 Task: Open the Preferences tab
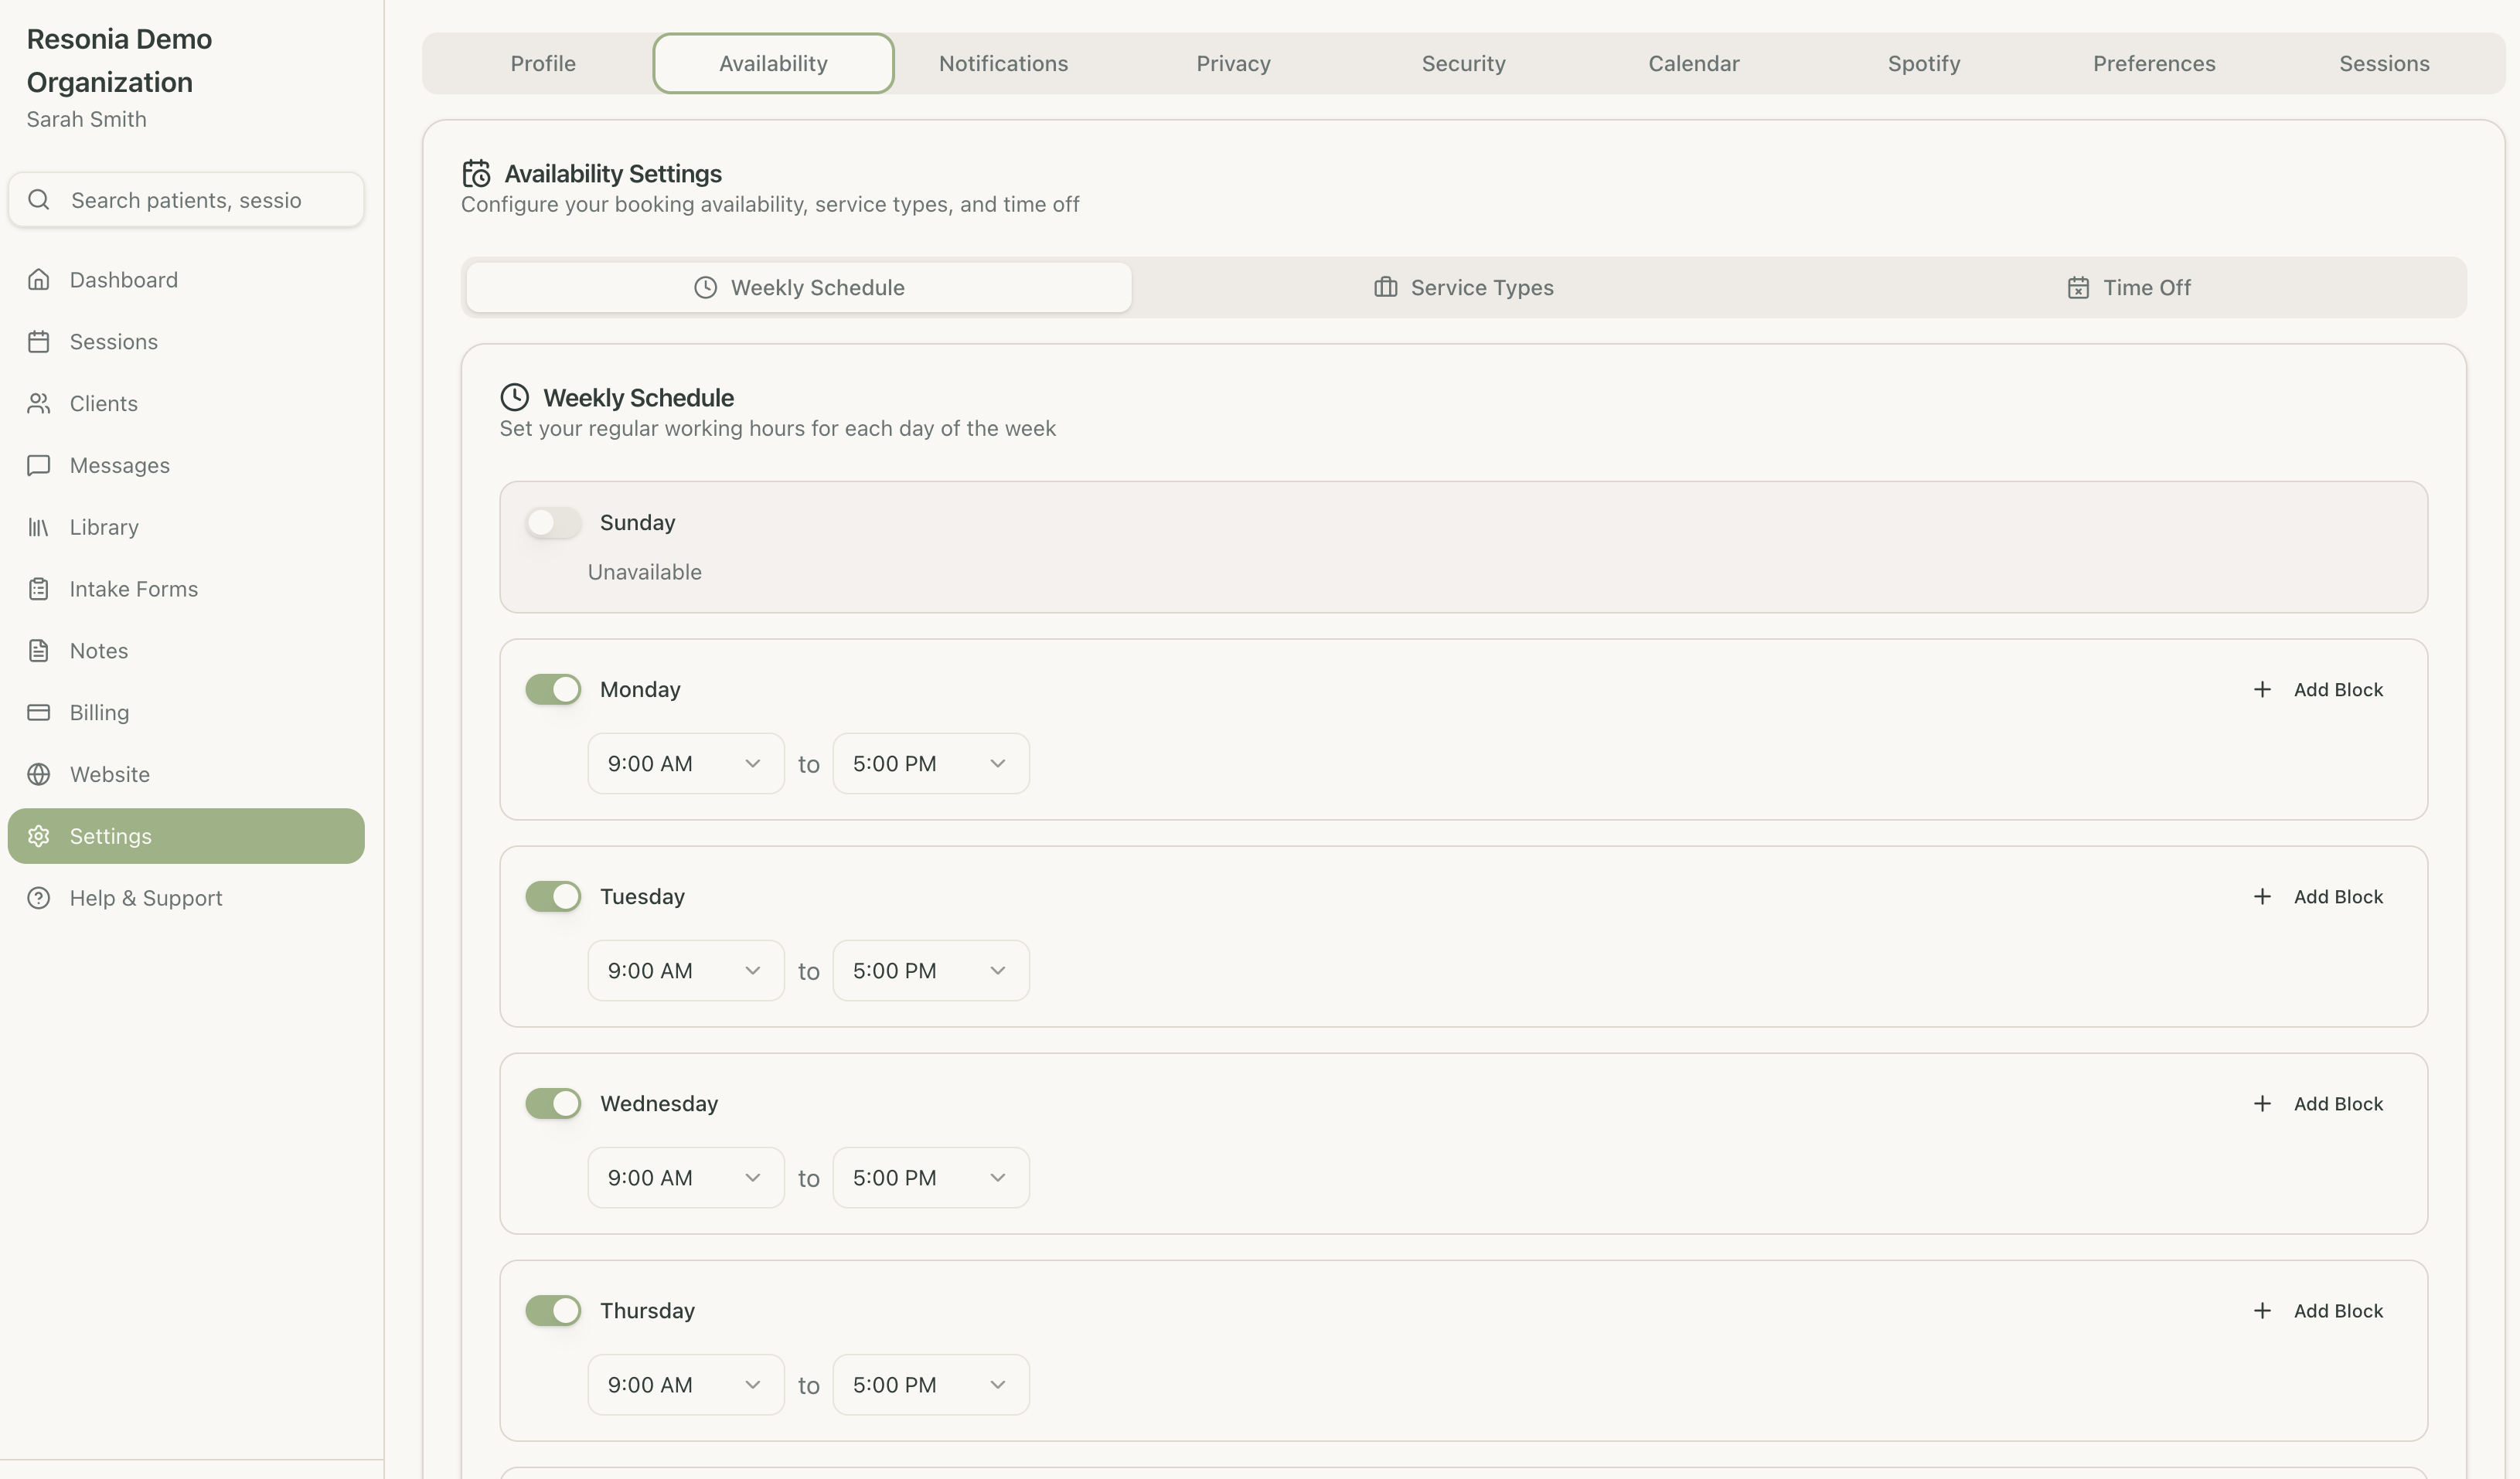point(2154,63)
